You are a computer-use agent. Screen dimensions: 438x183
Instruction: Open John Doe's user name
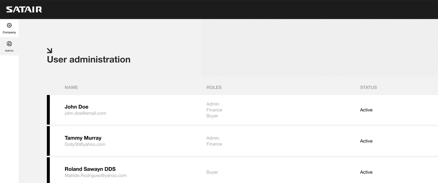pyautogui.click(x=76, y=107)
